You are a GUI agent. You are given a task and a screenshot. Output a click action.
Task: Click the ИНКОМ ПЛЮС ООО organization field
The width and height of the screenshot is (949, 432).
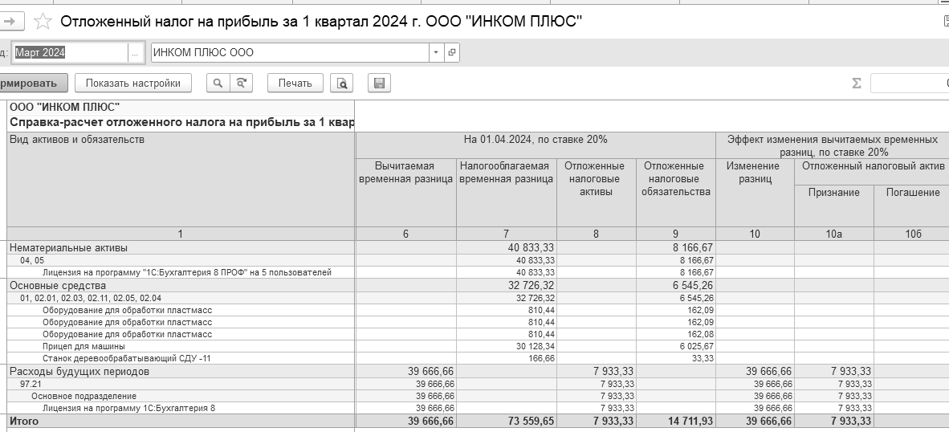(x=291, y=53)
